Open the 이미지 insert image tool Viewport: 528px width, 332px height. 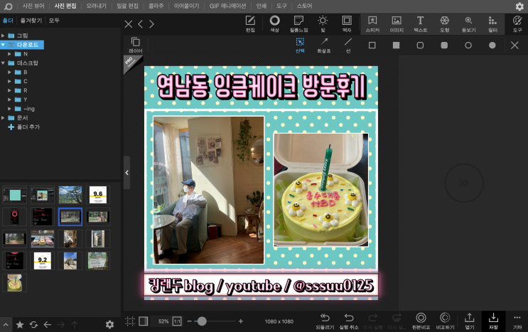point(397,24)
